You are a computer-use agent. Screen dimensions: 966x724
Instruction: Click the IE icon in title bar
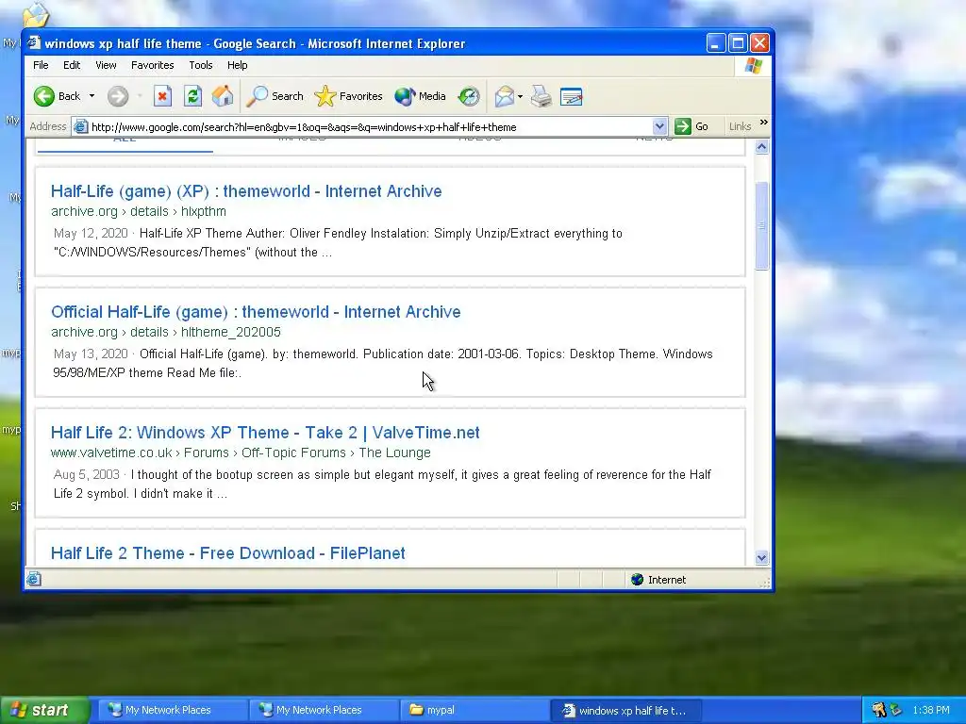pyautogui.click(x=35, y=42)
